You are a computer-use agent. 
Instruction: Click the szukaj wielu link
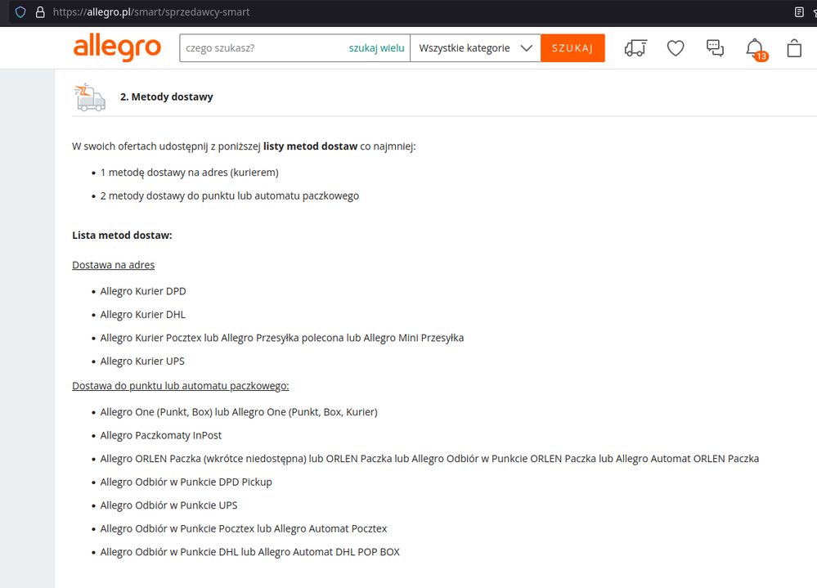click(376, 48)
